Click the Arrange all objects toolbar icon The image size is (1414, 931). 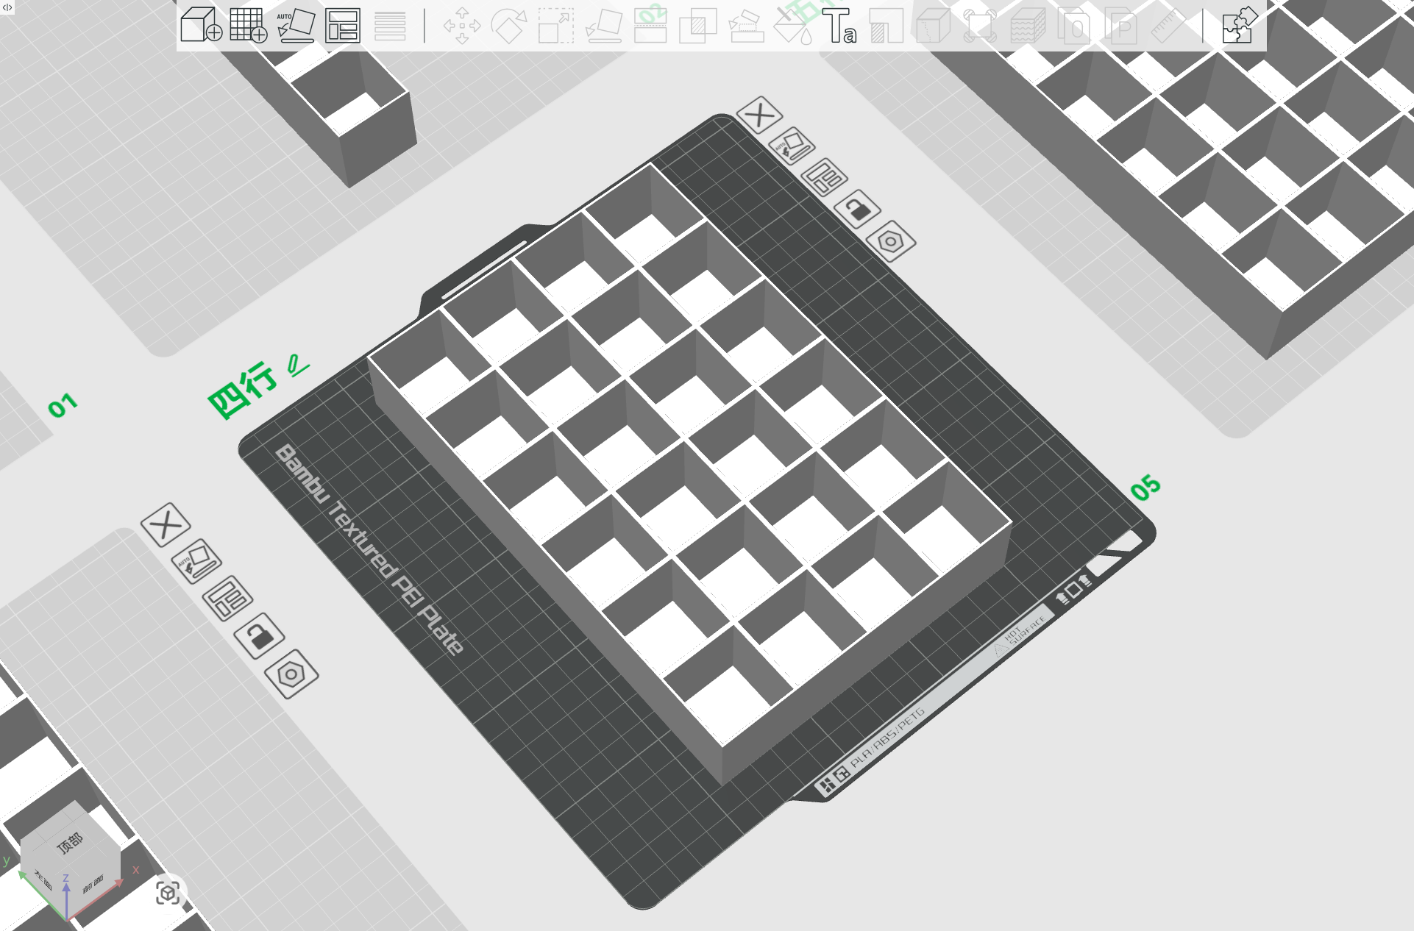(343, 25)
